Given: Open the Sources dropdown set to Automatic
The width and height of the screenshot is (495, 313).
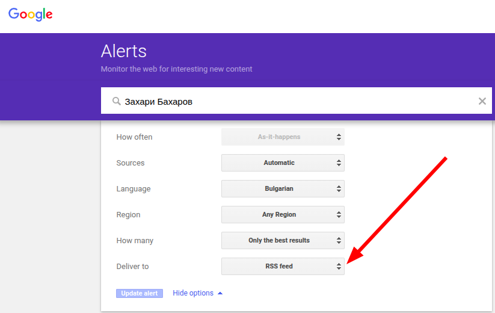Looking at the screenshot, I should click(283, 163).
